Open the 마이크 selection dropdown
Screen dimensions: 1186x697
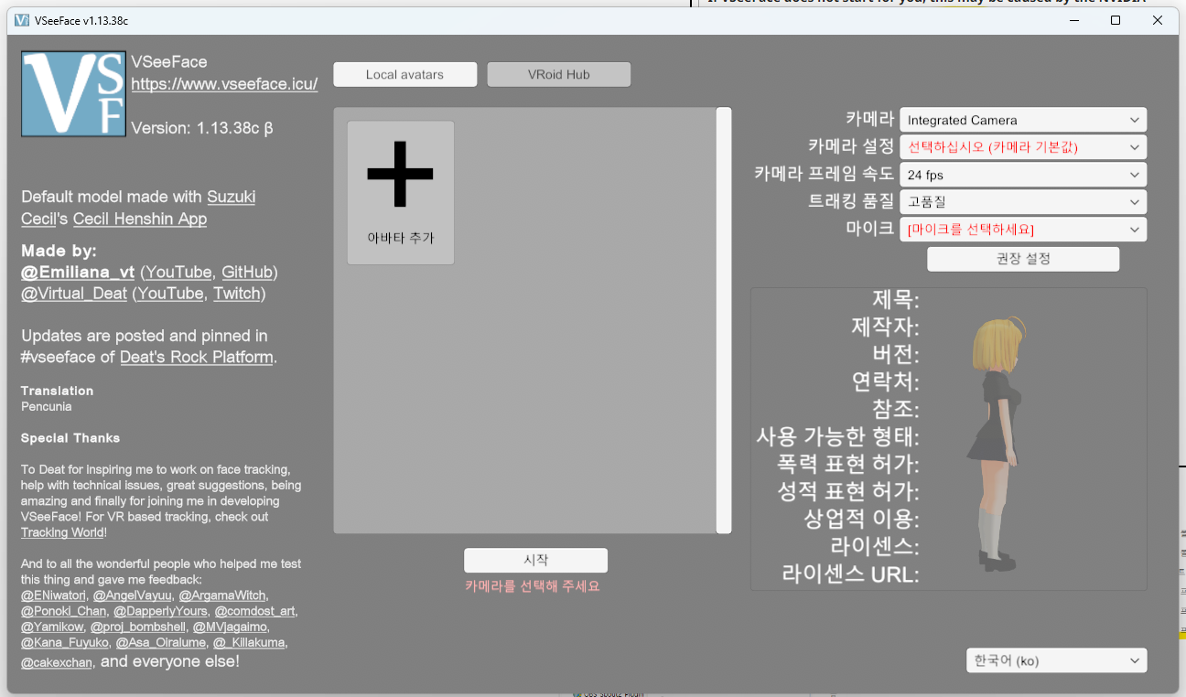(1023, 230)
